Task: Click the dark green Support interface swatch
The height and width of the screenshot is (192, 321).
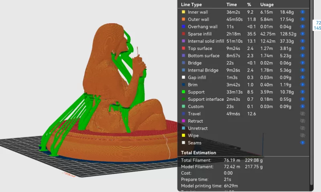Action: [183, 99]
